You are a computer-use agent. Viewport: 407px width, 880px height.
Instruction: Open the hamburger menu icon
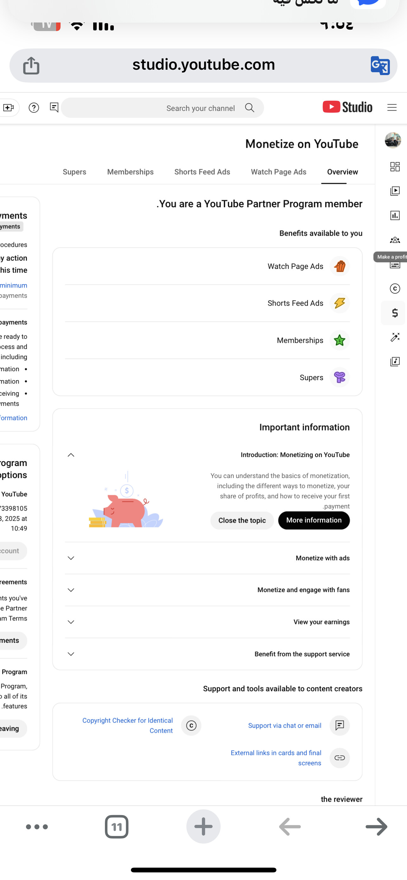click(392, 107)
